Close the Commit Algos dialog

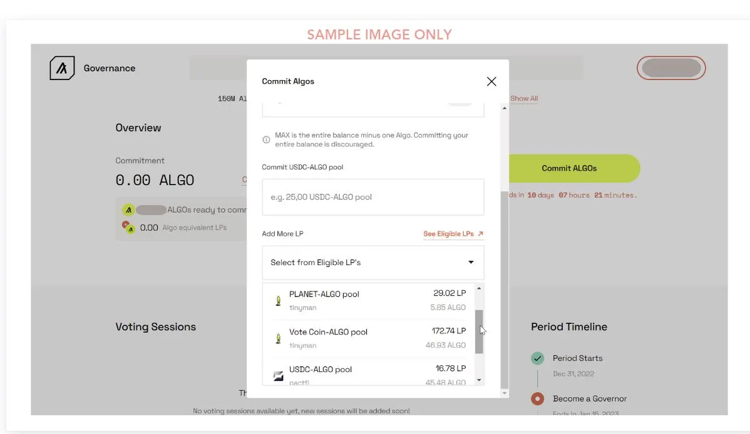pyautogui.click(x=491, y=81)
